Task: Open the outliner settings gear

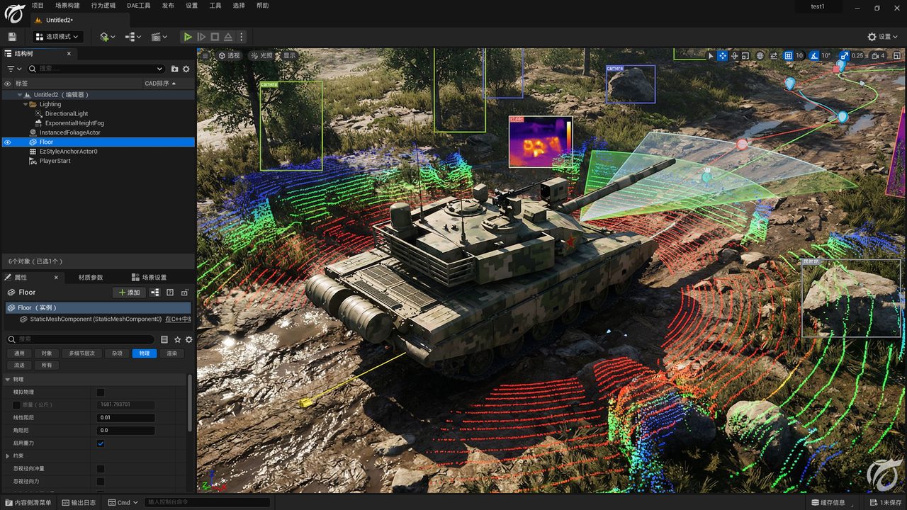Action: (186, 69)
